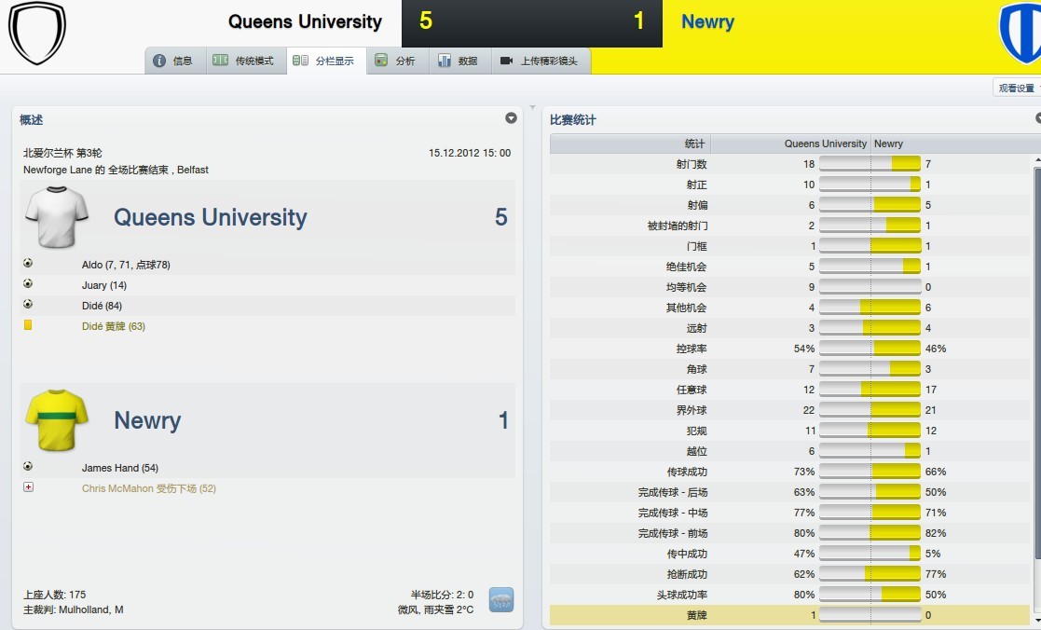Image resolution: width=1041 pixels, height=630 pixels.
Task: Open the 分析 tab
Action: (395, 61)
